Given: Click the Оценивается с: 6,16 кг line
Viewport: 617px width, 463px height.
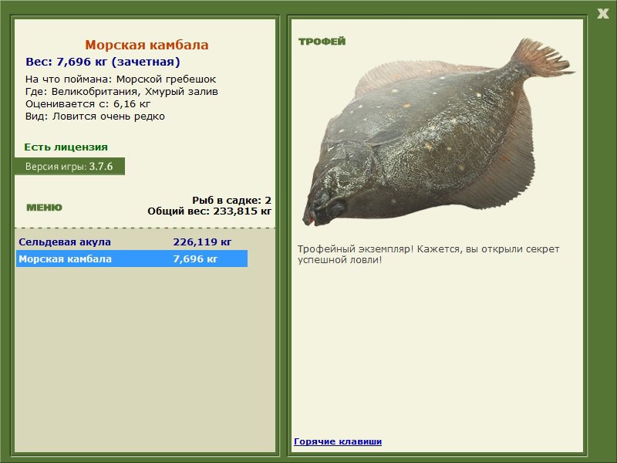Looking at the screenshot, I should click(x=87, y=104).
